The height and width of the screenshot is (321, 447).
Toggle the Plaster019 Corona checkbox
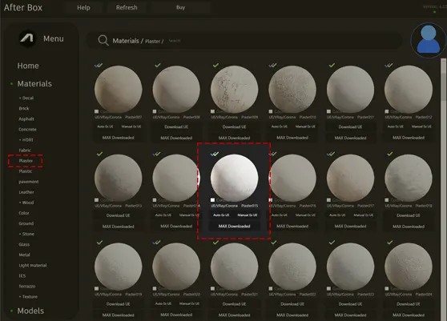(x=97, y=288)
